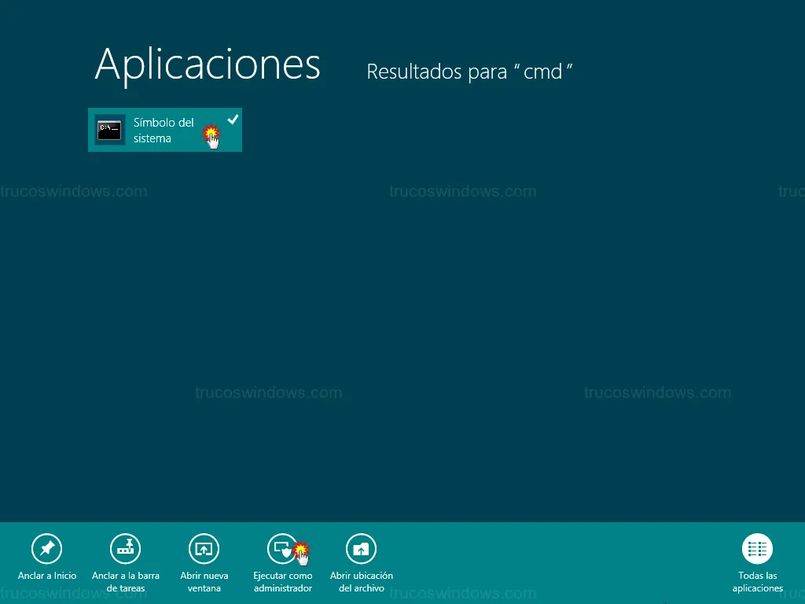Uncheck the selection checkmark on the tile
The image size is (805, 604).
pyautogui.click(x=233, y=119)
